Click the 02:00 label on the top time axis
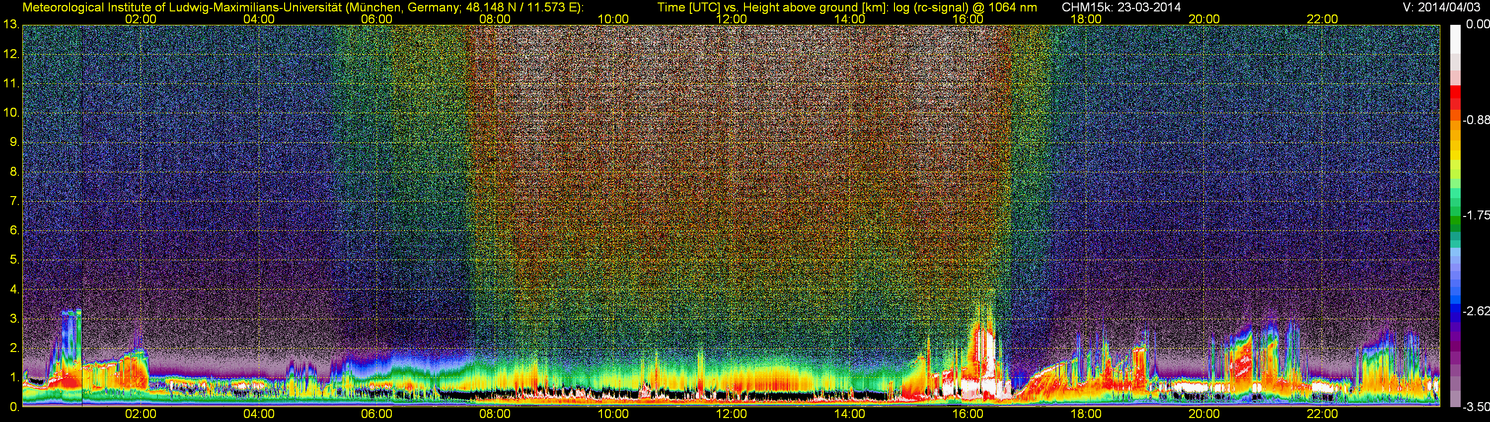Viewport: 1490px width, 422px height. coord(141,19)
